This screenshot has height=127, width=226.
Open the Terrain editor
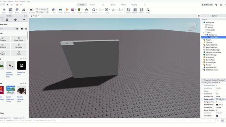(60, 11)
